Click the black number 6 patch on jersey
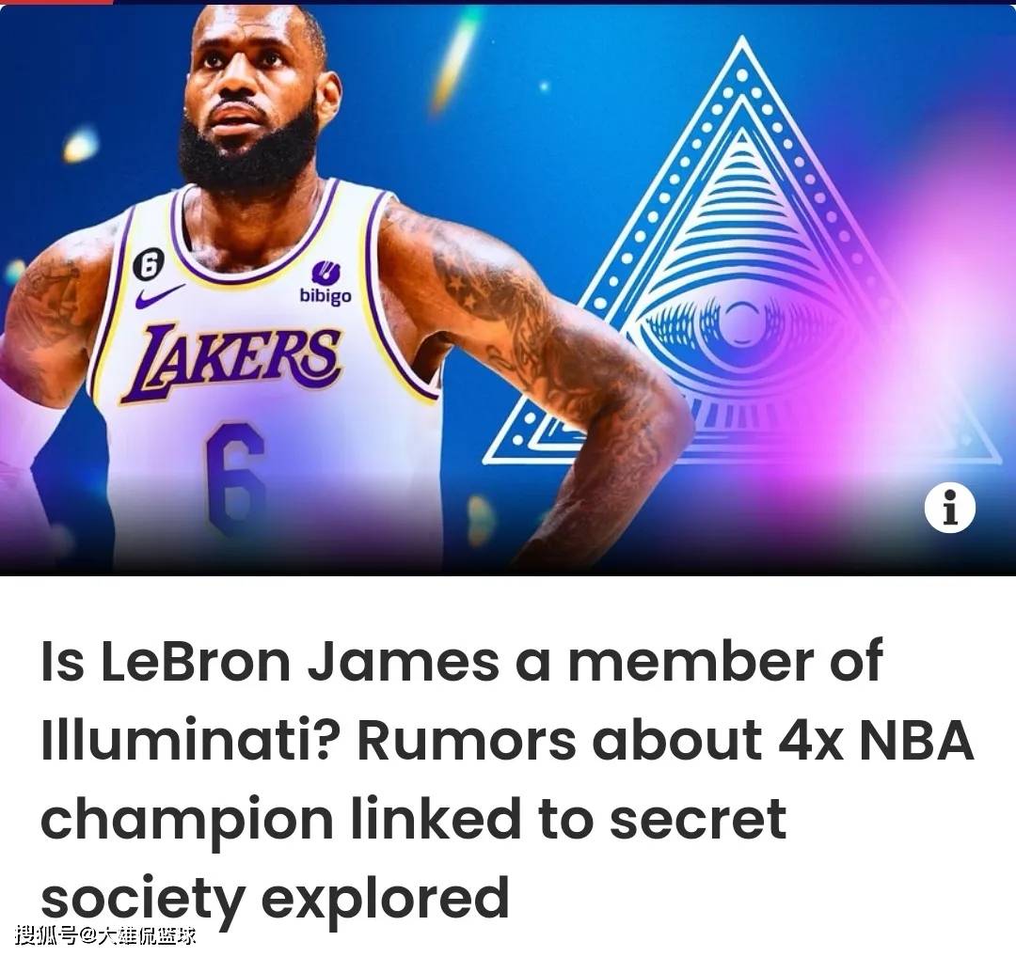The width and height of the screenshot is (1016, 957). [149, 263]
